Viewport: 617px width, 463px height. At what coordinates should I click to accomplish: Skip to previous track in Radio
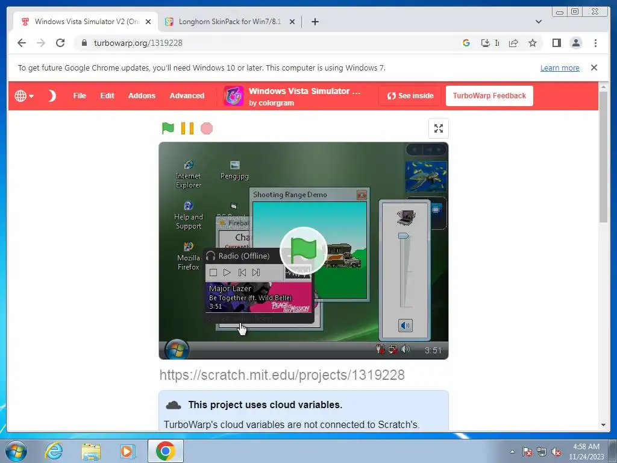[x=242, y=272]
